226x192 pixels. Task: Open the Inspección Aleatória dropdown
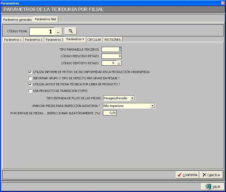coord(153,106)
